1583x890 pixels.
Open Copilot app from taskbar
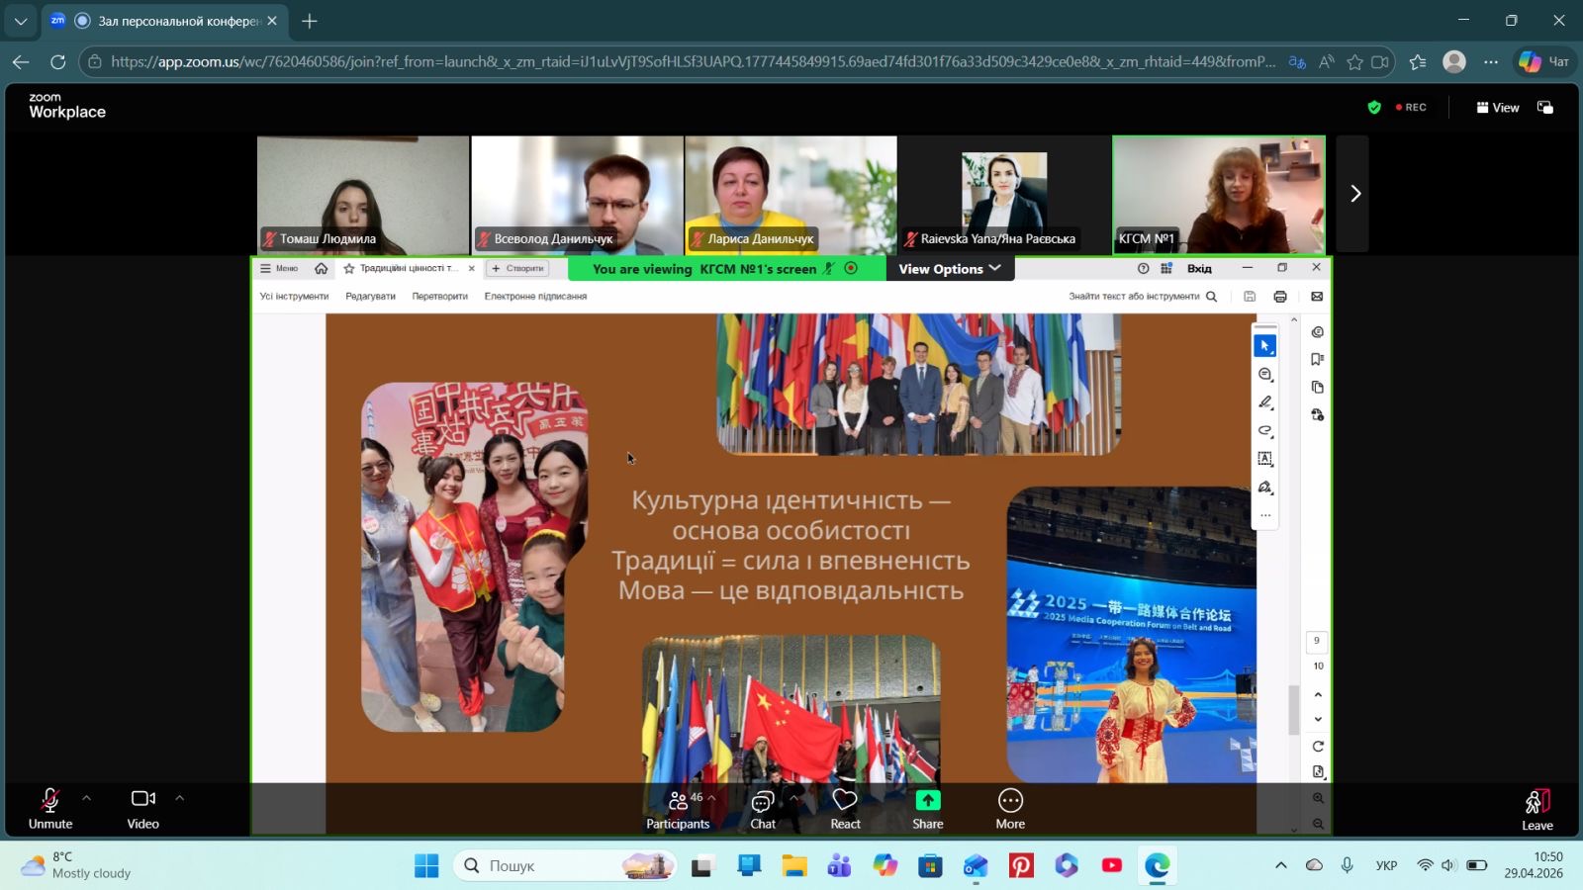[x=885, y=866]
